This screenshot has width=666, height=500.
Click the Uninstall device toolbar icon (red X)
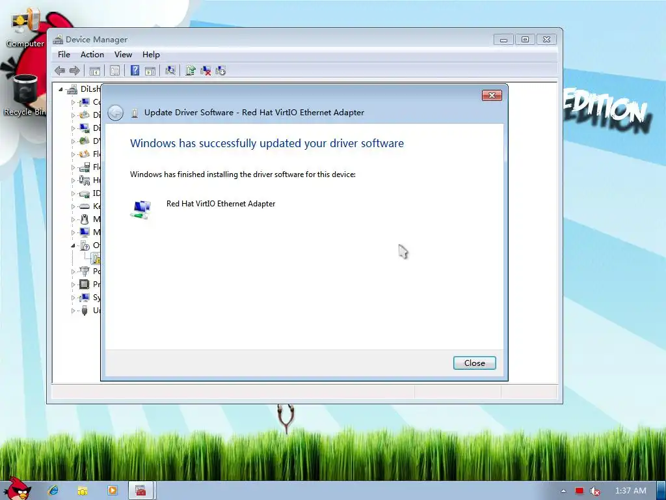(x=206, y=70)
